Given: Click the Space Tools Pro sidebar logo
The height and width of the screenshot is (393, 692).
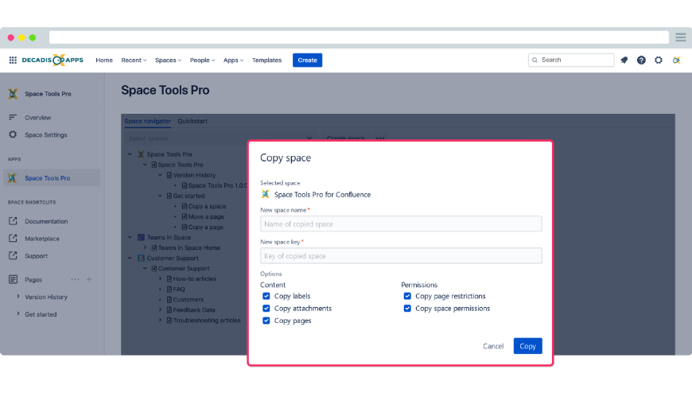Looking at the screenshot, I should coord(13,94).
